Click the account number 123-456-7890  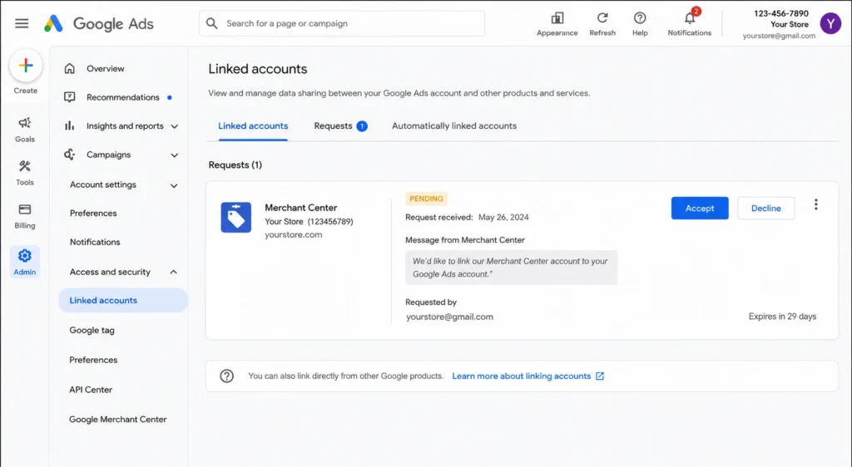[x=780, y=13]
